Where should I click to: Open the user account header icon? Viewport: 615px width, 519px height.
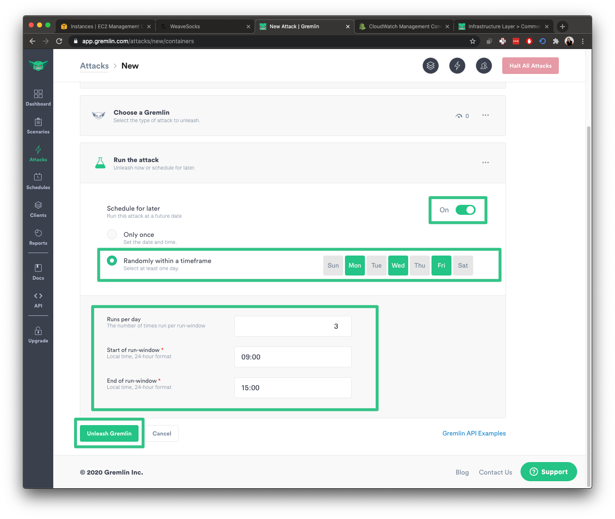coord(484,66)
